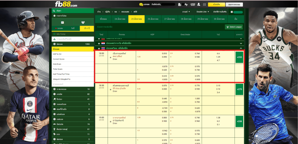Collapse the Thailand Premier League chevron
Viewport: 298px width, 144px height.
[x=241, y=48]
